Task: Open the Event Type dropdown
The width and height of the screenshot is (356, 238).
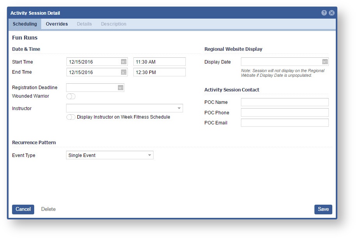Action: pos(149,155)
